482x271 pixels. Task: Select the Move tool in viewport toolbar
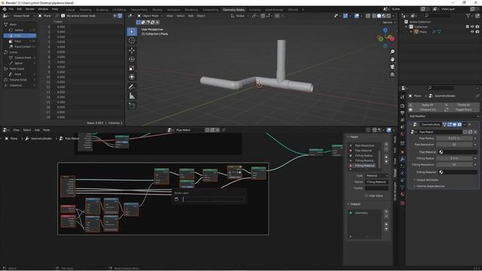(132, 50)
